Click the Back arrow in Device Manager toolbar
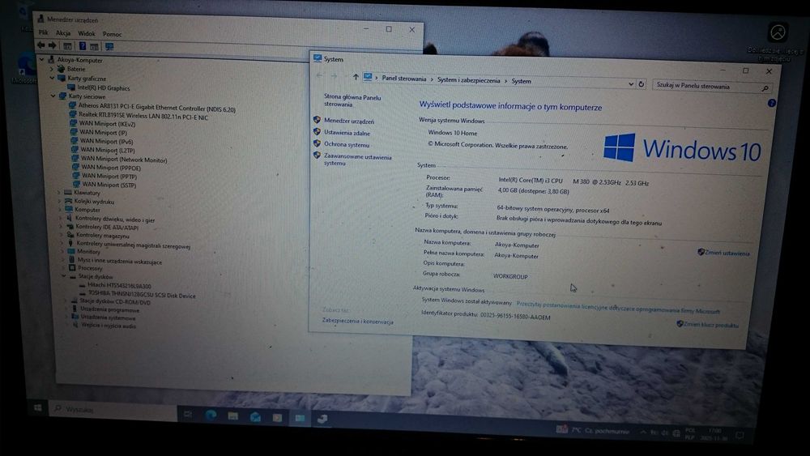 [40, 45]
